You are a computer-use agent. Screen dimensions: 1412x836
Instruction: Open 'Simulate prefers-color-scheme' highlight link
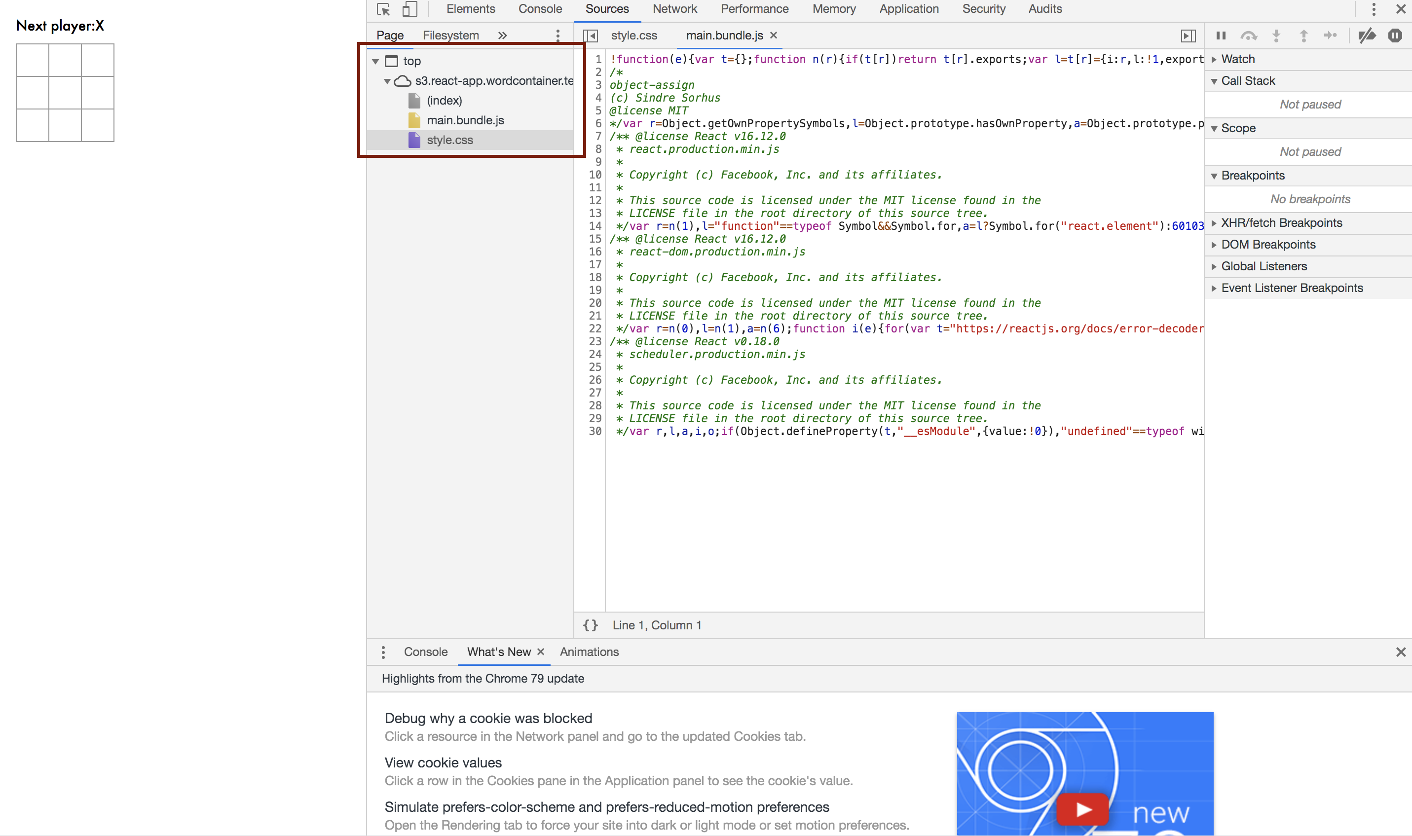pos(607,807)
